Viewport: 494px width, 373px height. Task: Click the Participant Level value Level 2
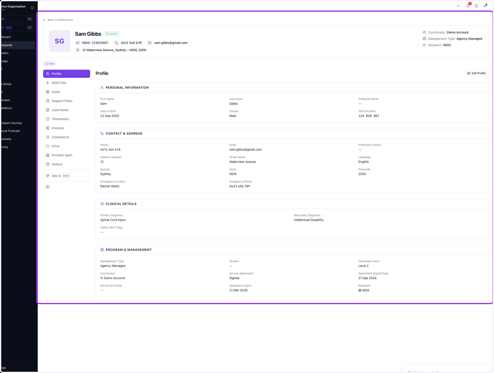[364, 266]
